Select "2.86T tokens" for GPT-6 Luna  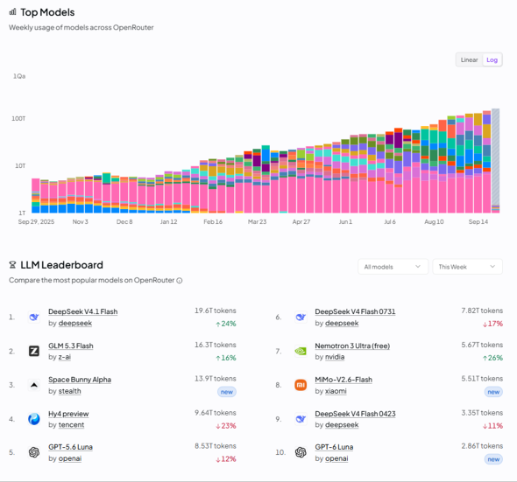pyautogui.click(x=482, y=446)
